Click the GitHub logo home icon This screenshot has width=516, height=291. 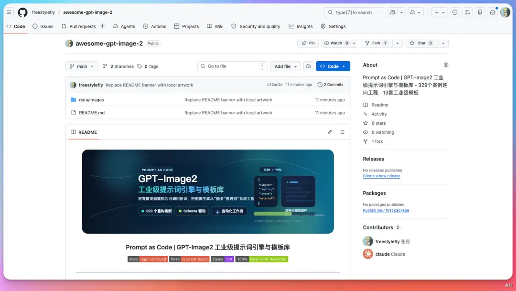(22, 12)
